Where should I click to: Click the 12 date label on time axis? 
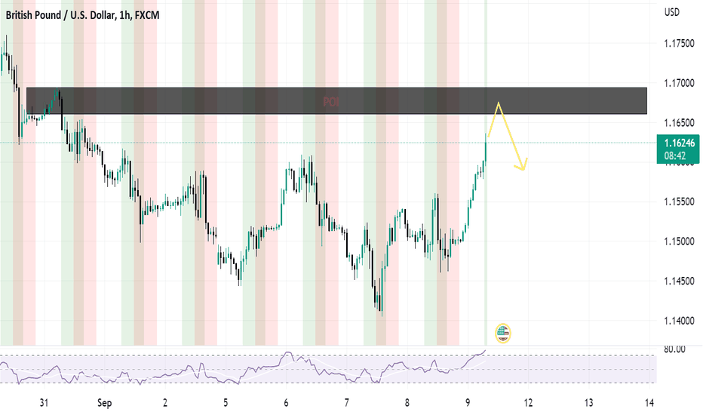point(528,403)
